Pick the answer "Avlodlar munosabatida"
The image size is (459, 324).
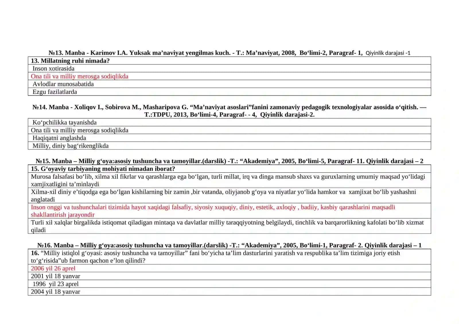point(229,84)
